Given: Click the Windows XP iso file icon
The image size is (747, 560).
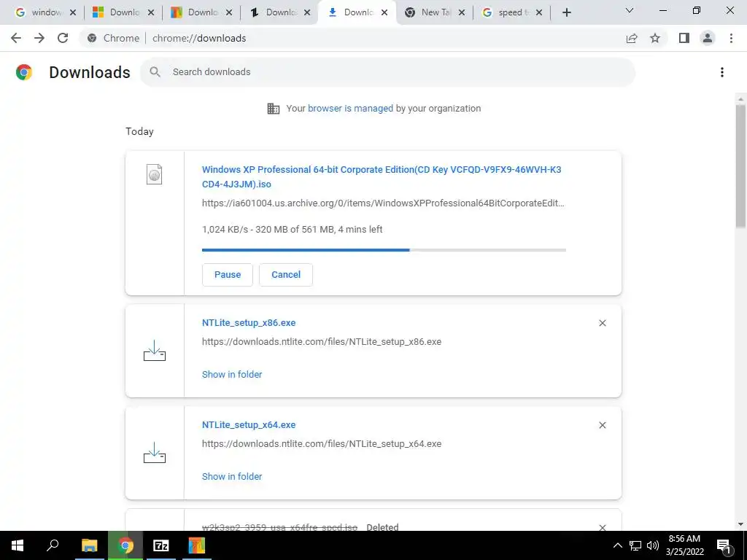Looking at the screenshot, I should click(155, 174).
